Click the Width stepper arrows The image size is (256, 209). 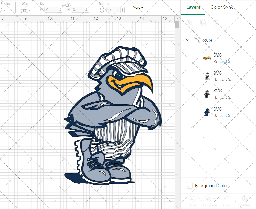(x=60, y=10)
